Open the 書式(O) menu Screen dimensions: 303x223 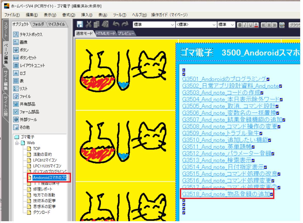(69, 15)
